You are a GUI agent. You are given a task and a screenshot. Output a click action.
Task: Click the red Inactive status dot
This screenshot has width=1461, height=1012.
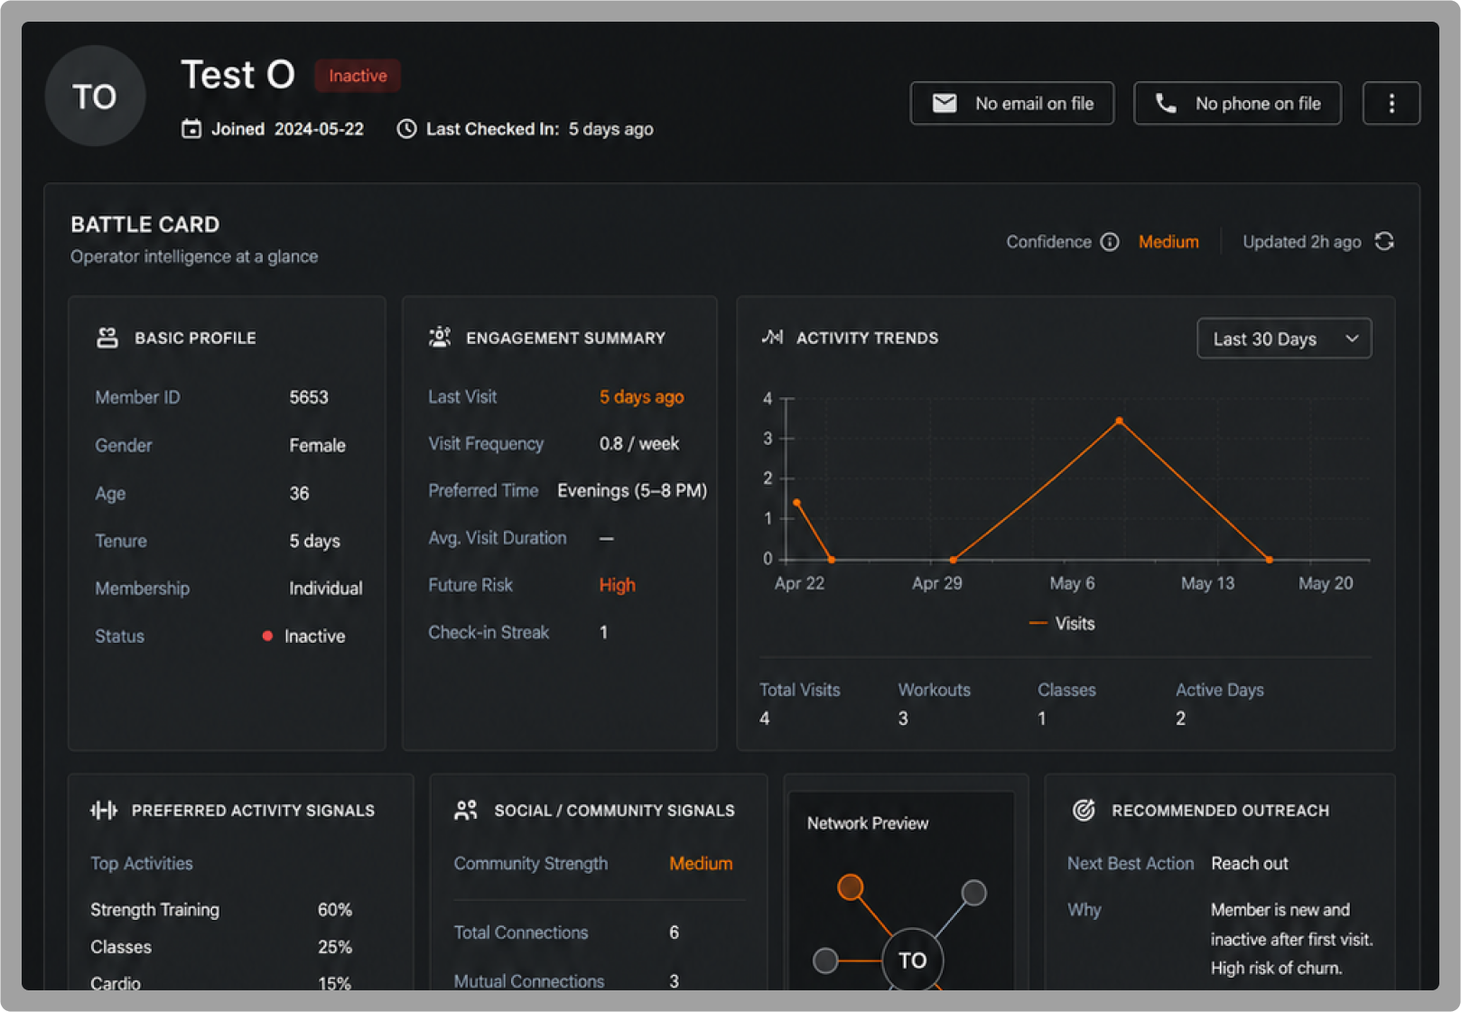point(267,636)
